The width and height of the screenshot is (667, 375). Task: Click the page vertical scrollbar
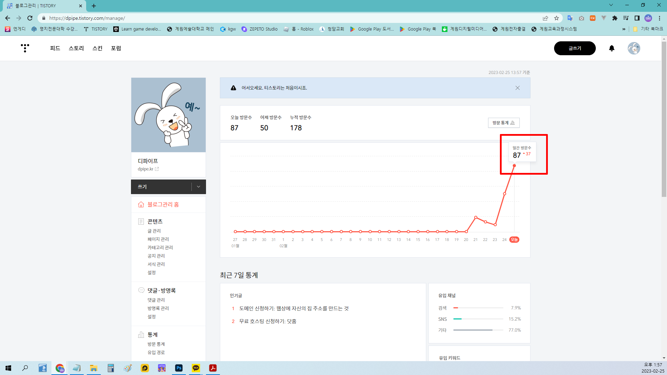pyautogui.click(x=664, y=120)
